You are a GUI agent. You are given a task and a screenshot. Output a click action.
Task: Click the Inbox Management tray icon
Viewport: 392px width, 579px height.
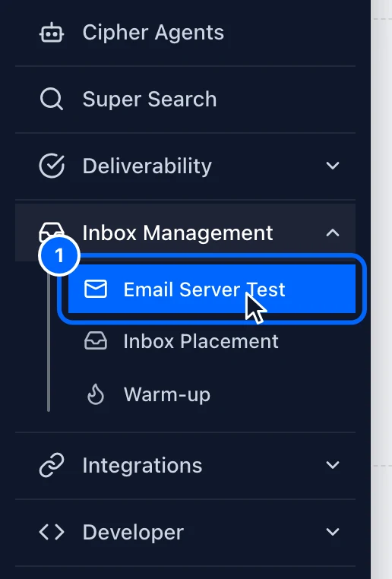52,231
